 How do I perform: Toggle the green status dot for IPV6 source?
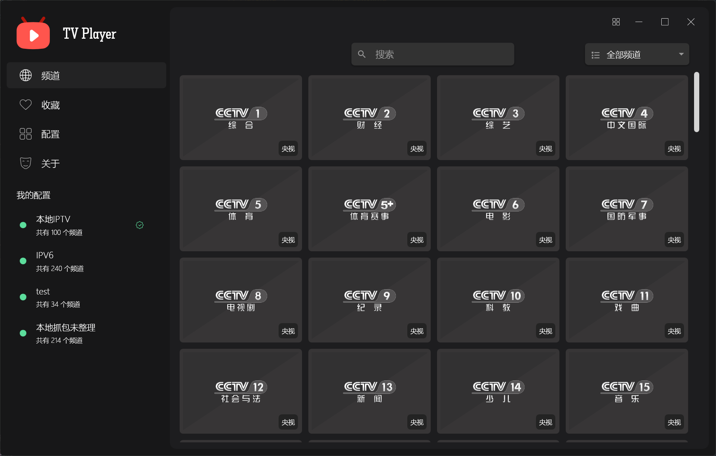pyautogui.click(x=23, y=261)
